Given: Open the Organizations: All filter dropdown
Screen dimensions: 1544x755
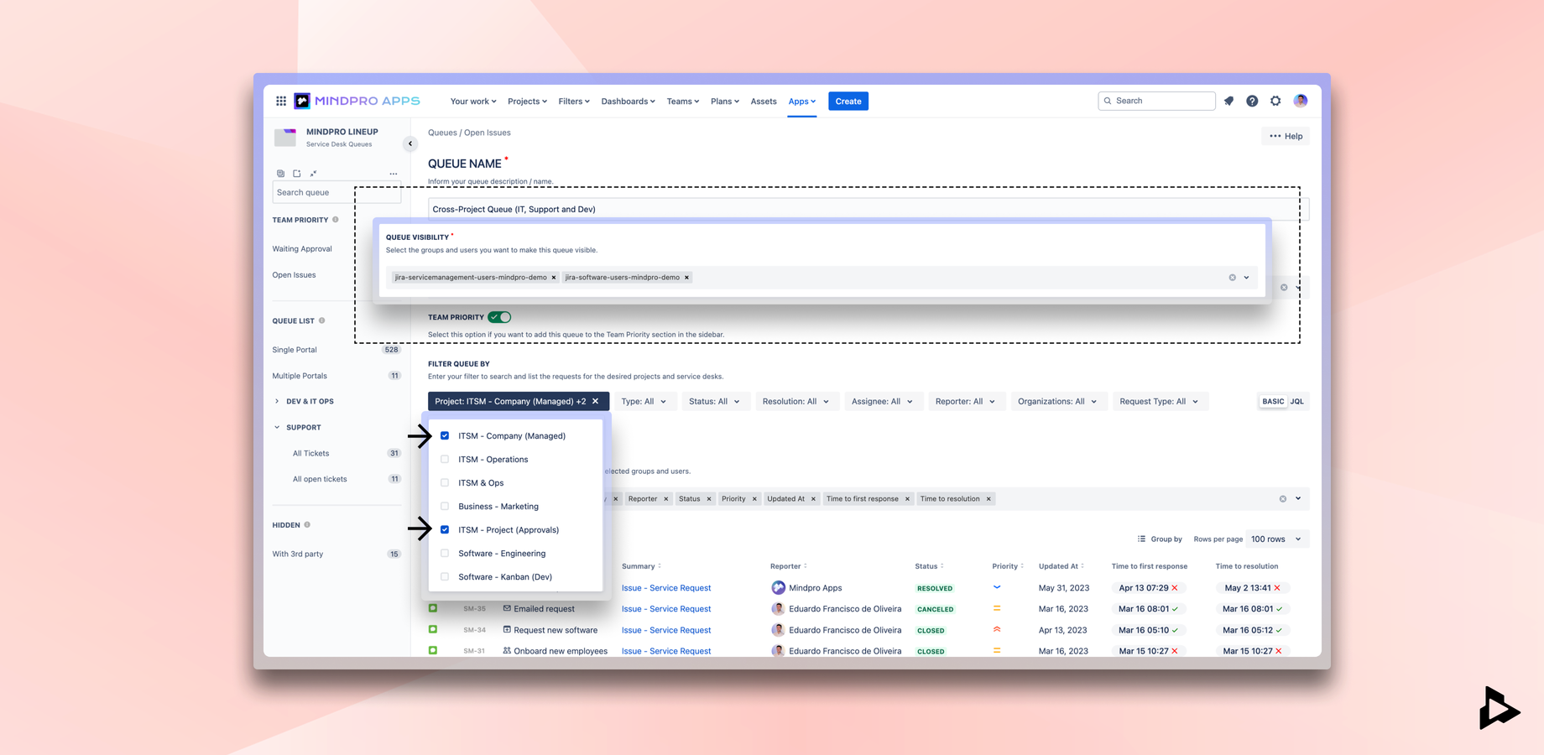Looking at the screenshot, I should [1057, 401].
